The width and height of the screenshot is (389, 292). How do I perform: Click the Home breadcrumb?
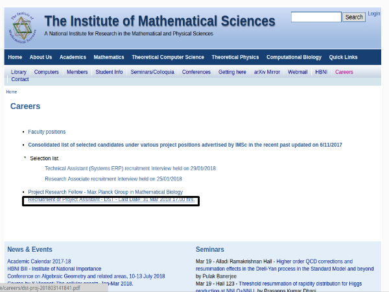(x=12, y=92)
